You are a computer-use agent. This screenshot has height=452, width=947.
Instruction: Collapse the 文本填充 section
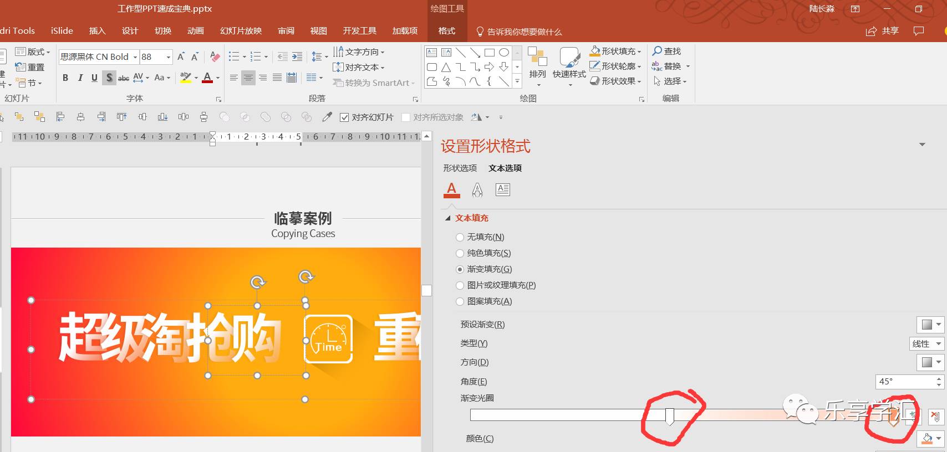(x=448, y=218)
